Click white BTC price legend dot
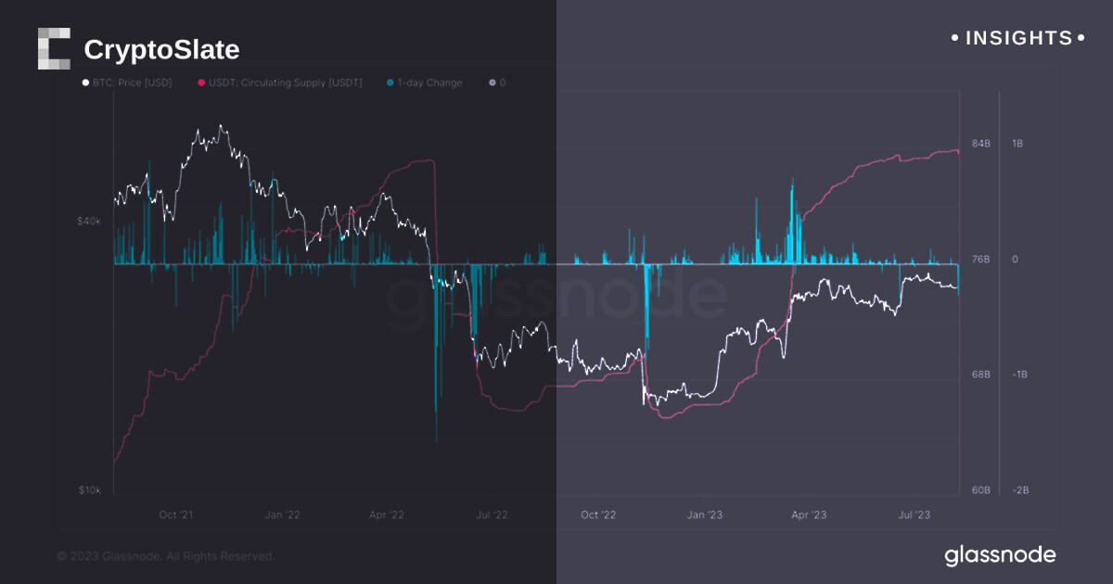Viewport: 1113px width, 584px height. 85,83
